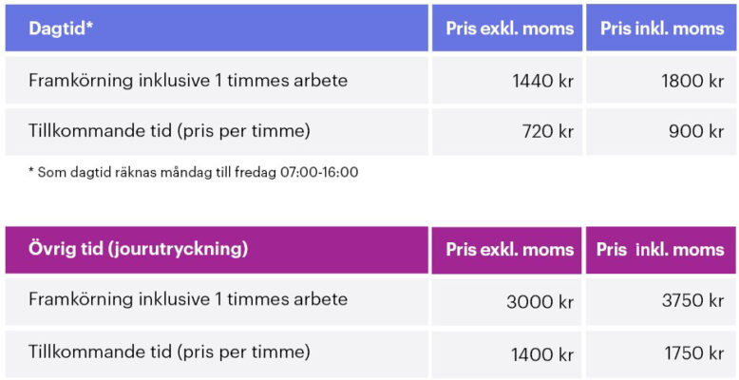Click 'Framkörning inklusive 1 timmes arbete' under Dagtid

(x=188, y=81)
